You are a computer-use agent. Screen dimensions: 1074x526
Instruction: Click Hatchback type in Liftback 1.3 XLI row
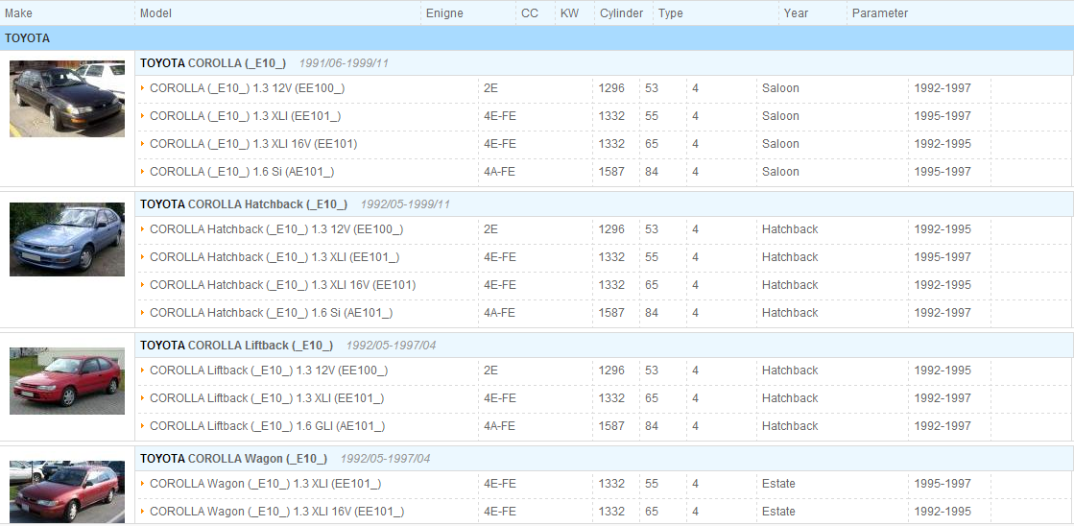tap(790, 398)
